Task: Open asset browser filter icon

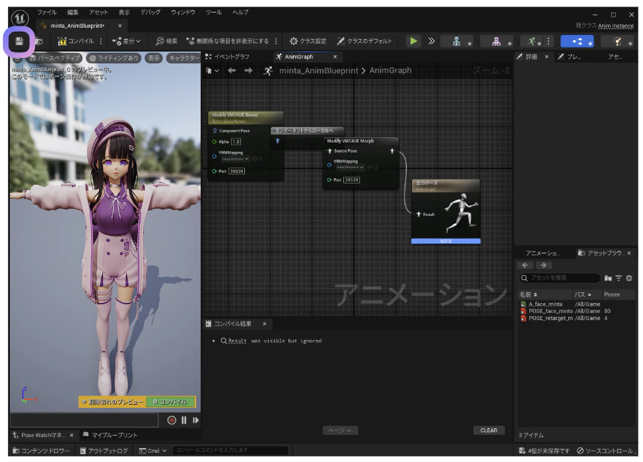Action: point(619,278)
